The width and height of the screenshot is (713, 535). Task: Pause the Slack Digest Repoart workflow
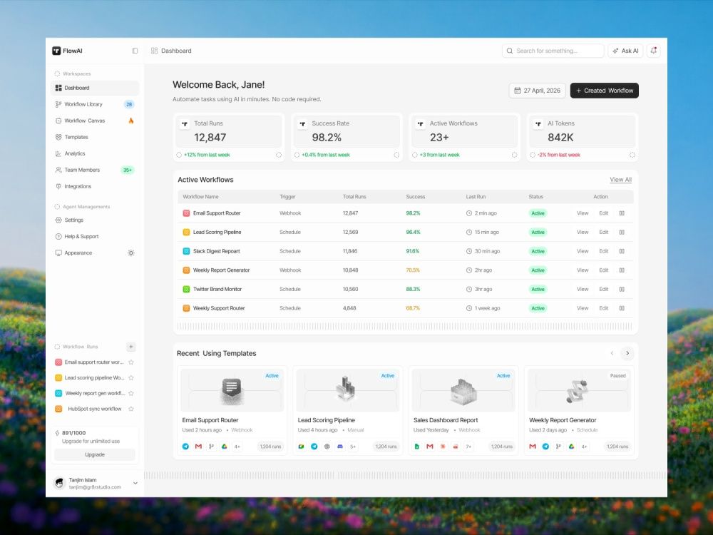click(x=622, y=251)
